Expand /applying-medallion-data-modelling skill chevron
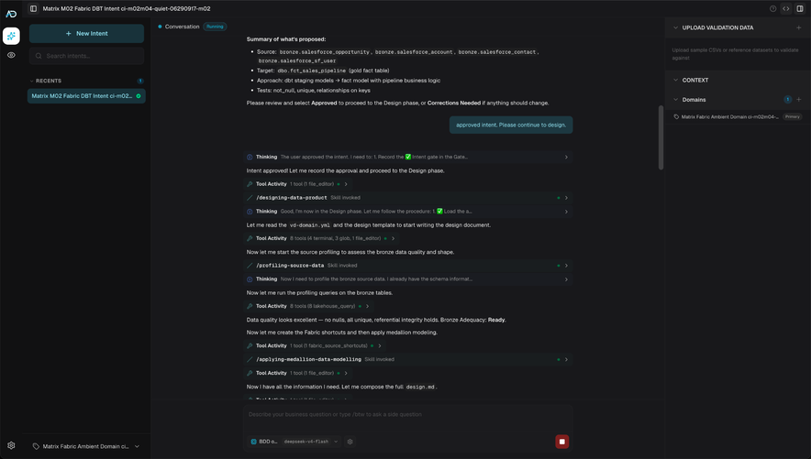The image size is (811, 459). click(566, 359)
